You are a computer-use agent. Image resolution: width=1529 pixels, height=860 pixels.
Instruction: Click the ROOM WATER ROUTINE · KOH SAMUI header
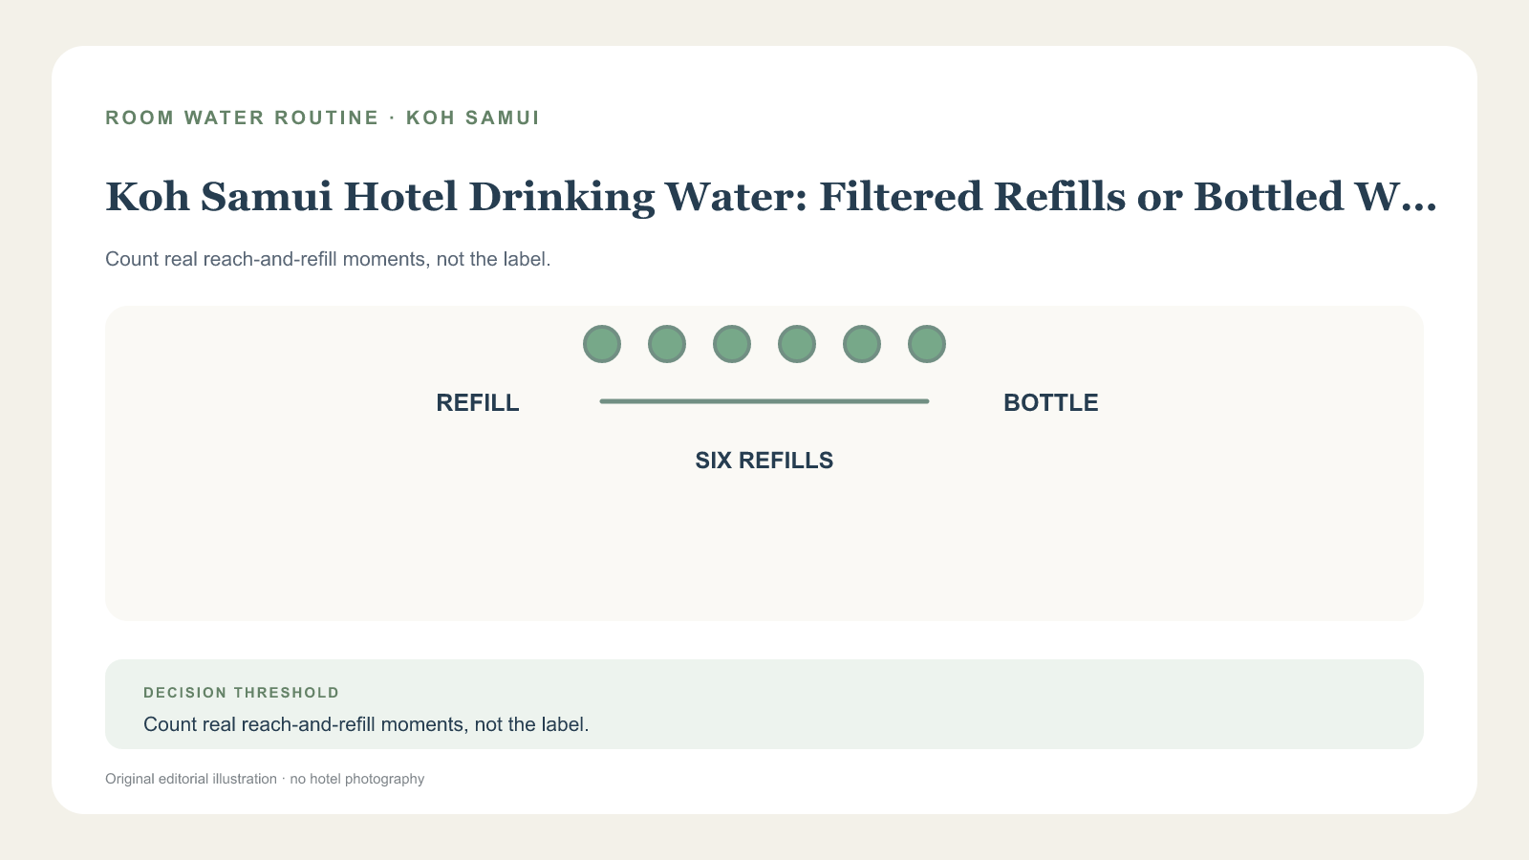pos(322,118)
